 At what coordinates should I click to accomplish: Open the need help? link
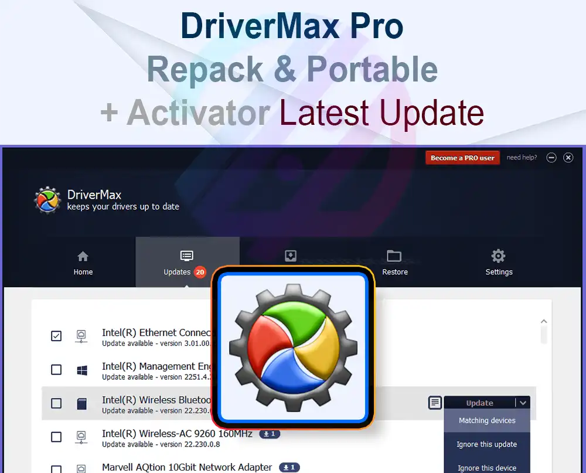coord(522,158)
